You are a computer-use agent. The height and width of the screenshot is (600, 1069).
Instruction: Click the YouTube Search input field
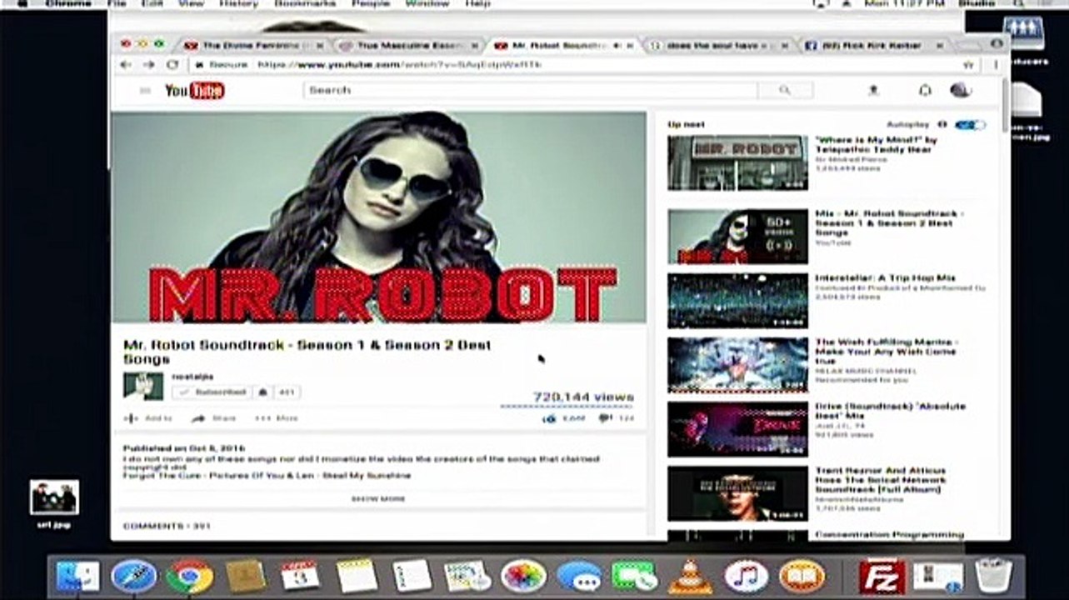point(531,90)
